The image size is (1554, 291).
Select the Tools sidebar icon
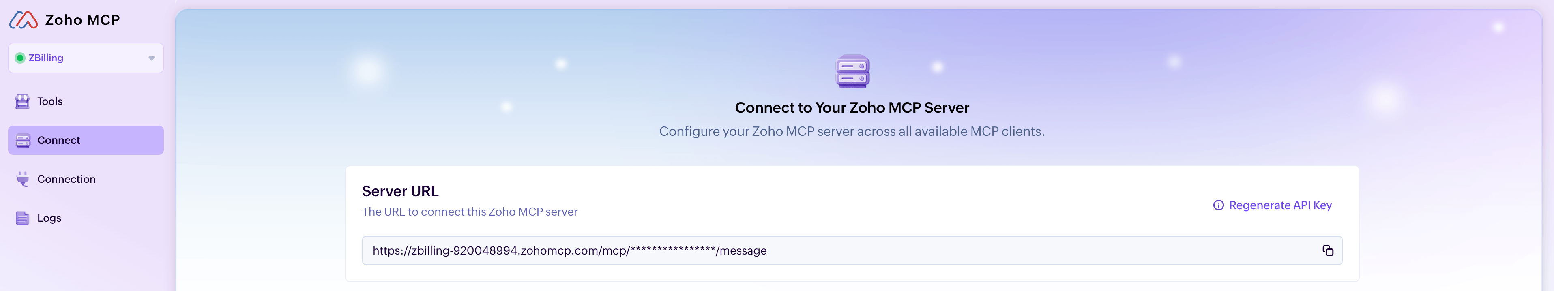coord(23,101)
